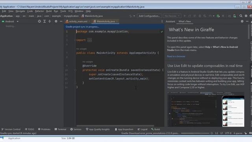Collapse the onCreate method fold
This screenshot has height=142, width=252.
[x=75, y=70]
